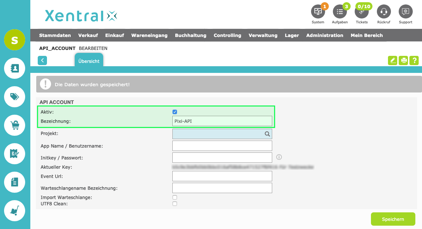This screenshot has width=422, height=229.
Task: Open the System monitor icon
Action: click(x=318, y=11)
